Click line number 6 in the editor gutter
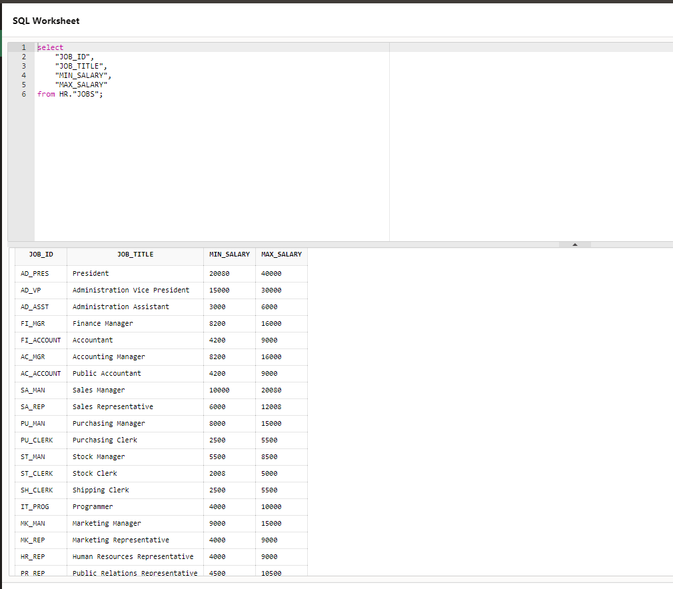Image resolution: width=673 pixels, height=589 pixels. pyautogui.click(x=23, y=94)
